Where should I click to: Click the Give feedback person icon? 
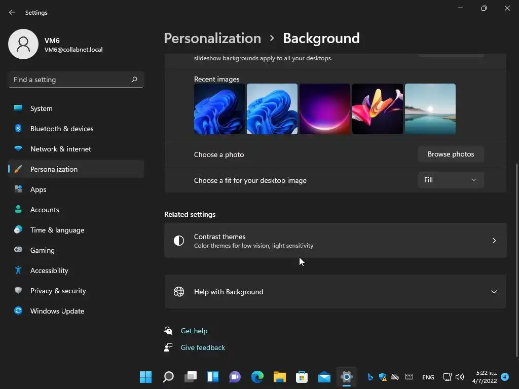[168, 347]
